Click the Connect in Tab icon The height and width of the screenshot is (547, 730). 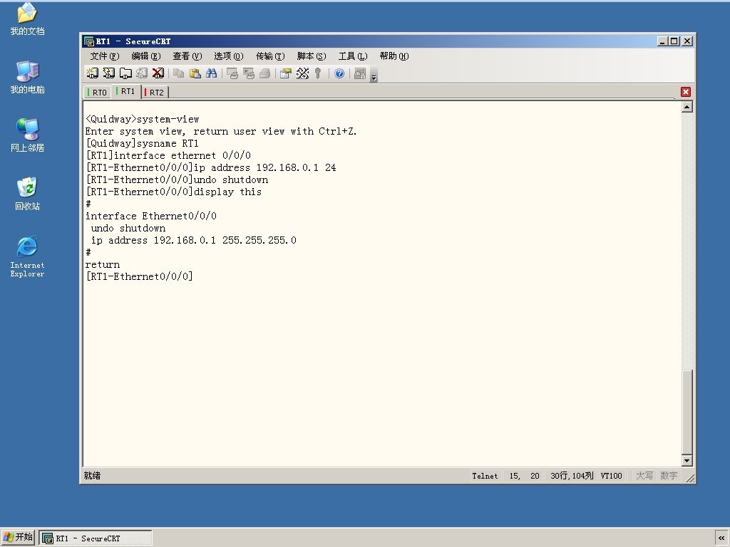pos(125,73)
